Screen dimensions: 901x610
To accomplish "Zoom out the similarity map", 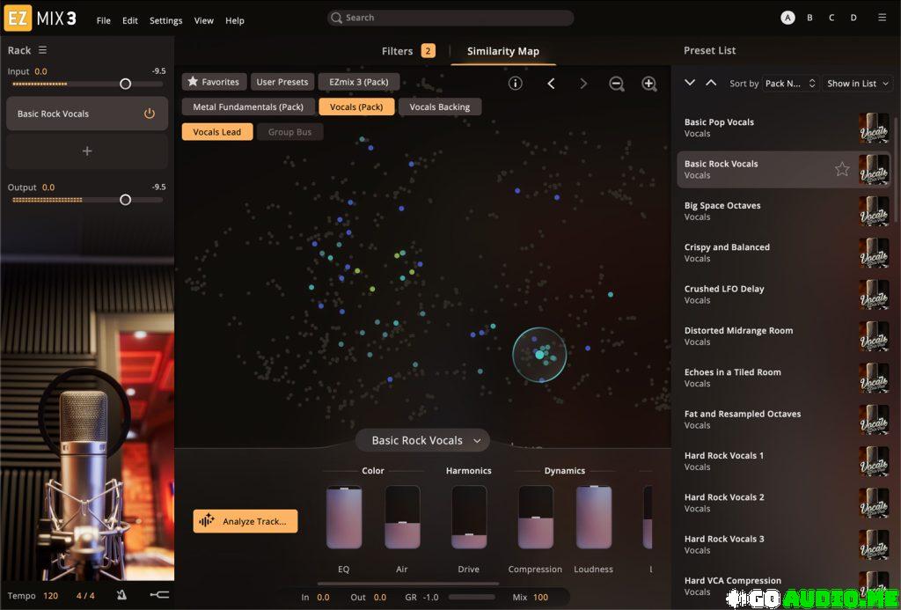I will point(617,84).
